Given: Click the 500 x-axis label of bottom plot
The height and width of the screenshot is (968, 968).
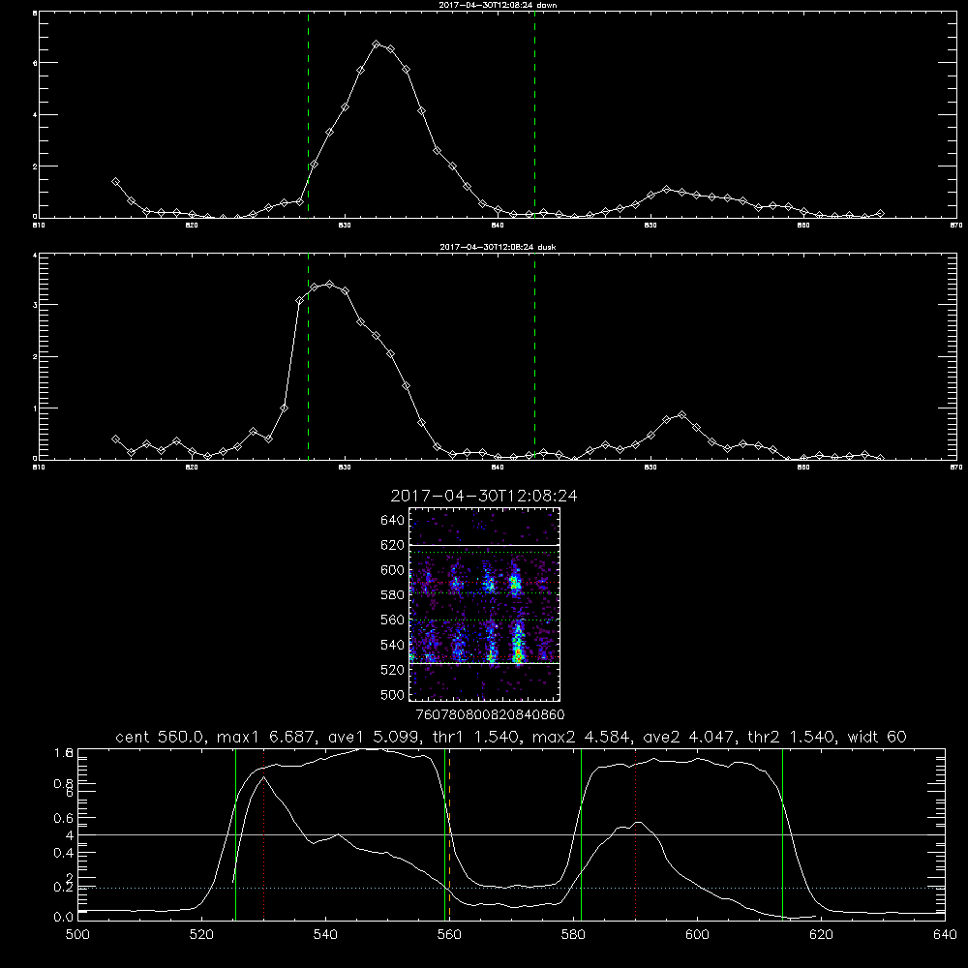Looking at the screenshot, I should click(77, 935).
